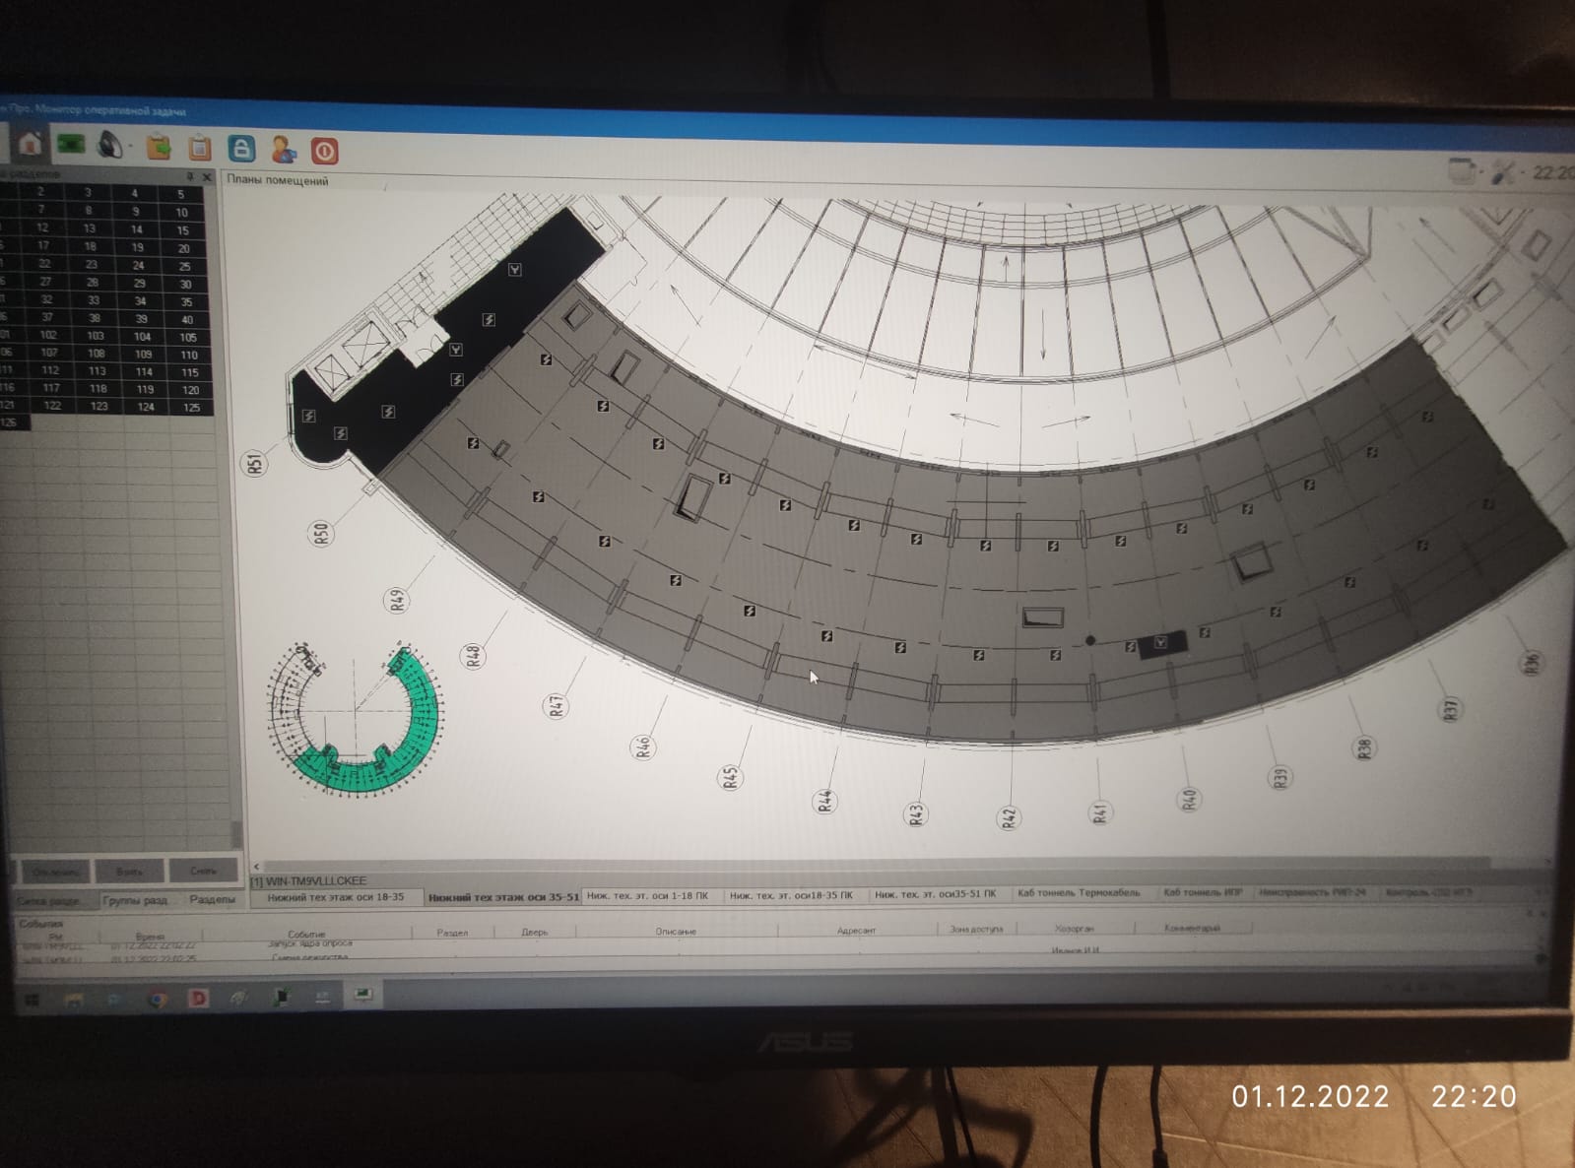The image size is (1575, 1168).
Task: Click the axis label R45
Action: [730, 778]
